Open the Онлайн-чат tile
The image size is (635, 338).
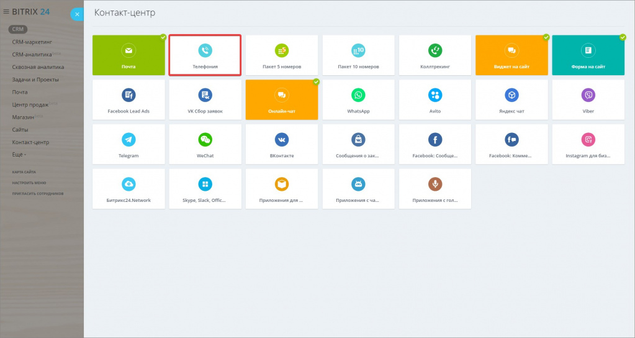pyautogui.click(x=281, y=99)
